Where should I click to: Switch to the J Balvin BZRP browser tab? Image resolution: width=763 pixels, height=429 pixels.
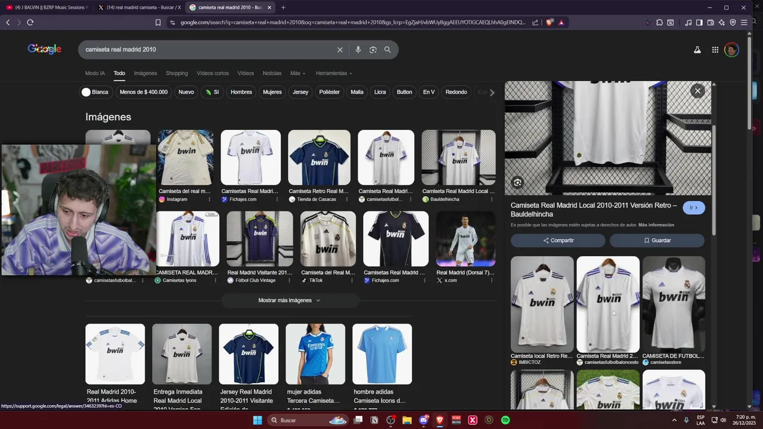(46, 8)
